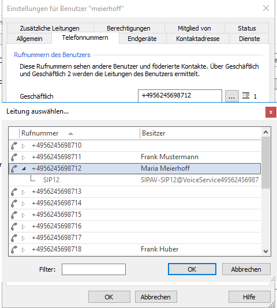Click the scroll-down arrow of the line list

pos(266,251)
